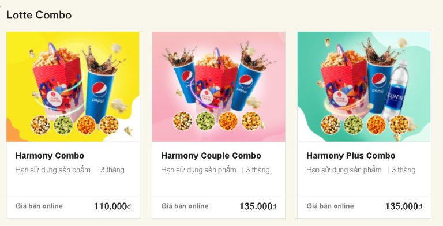
Task: Open the Harmony Couple Combo product image
Action: pyautogui.click(x=219, y=86)
